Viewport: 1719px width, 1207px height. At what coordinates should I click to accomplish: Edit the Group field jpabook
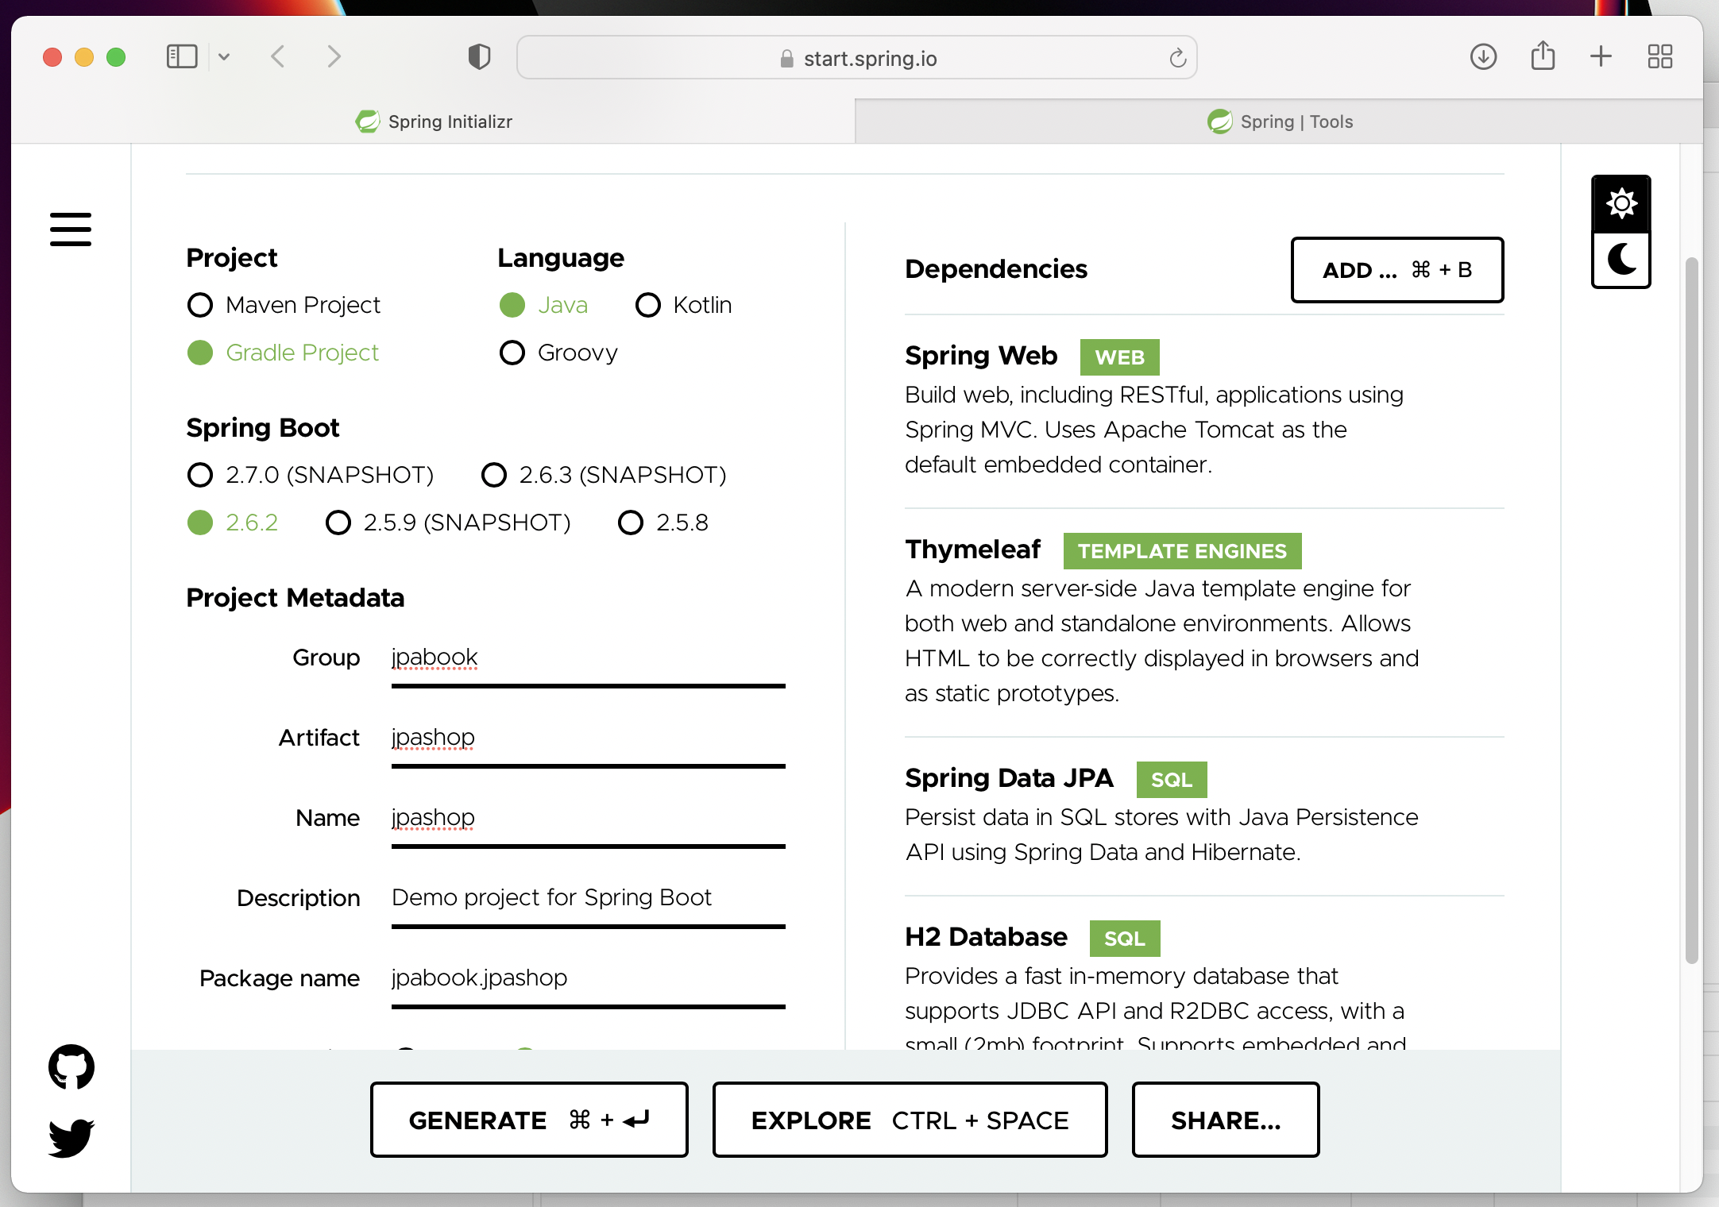588,659
